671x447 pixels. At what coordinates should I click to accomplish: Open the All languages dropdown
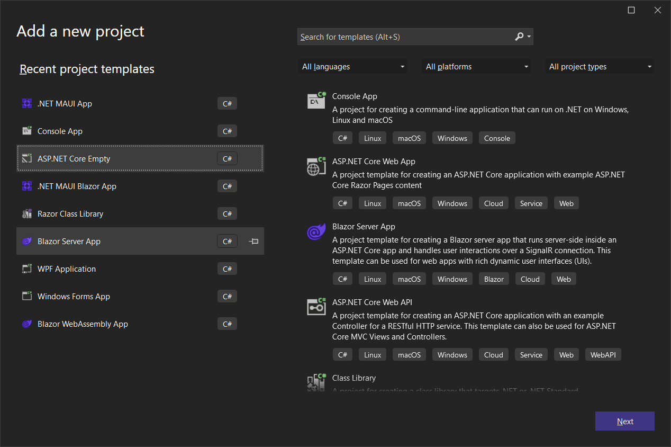[x=352, y=67]
